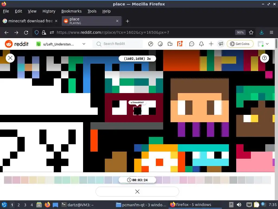Pick the dark gray palette swatch
Image resolution: width=278 pixels, height=209 pixels.
[233, 180]
